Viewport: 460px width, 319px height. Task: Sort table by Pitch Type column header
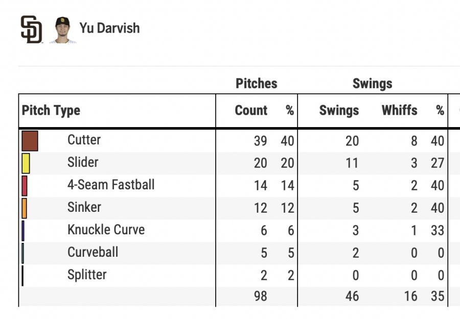click(51, 111)
